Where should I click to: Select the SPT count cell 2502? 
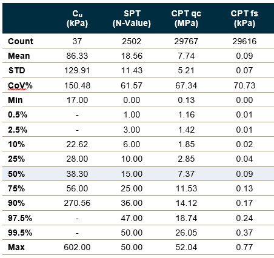pyautogui.click(x=132, y=41)
